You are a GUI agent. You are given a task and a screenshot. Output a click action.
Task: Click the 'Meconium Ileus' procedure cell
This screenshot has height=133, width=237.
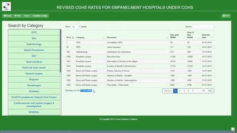click(x=137, y=57)
